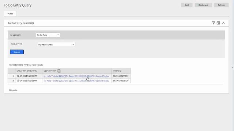The height and width of the screenshot is (131, 234).
Task: Open the Search By dropdown
Action: pos(48,35)
